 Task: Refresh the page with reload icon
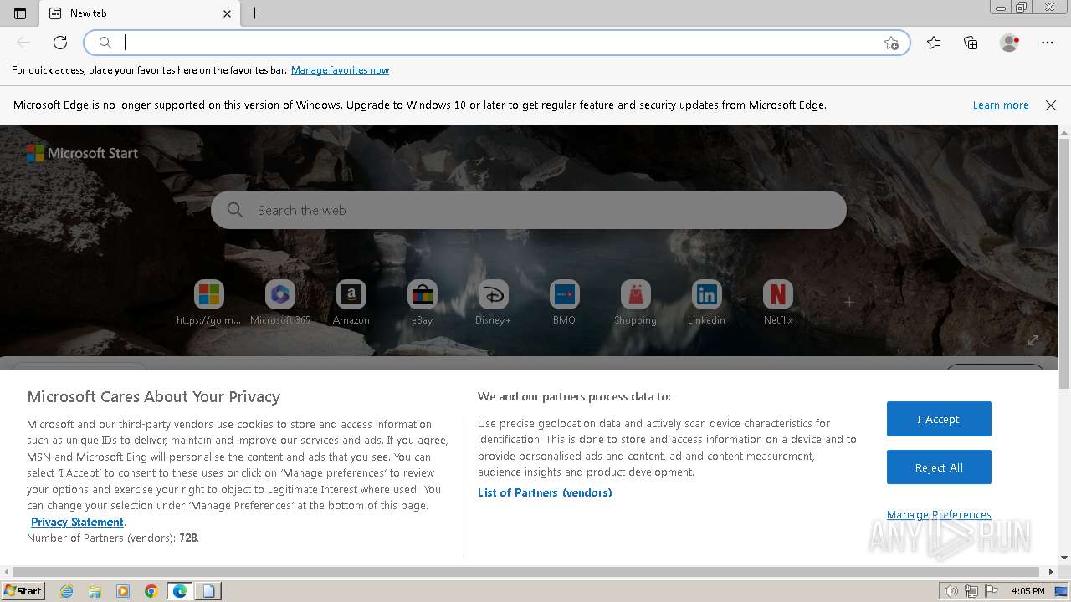click(x=60, y=43)
